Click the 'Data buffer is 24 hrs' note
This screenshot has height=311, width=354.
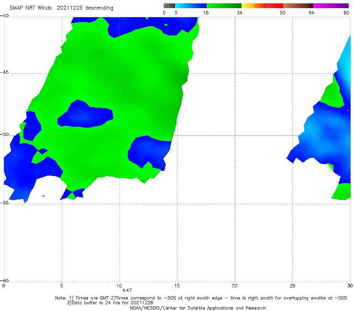coord(110,303)
